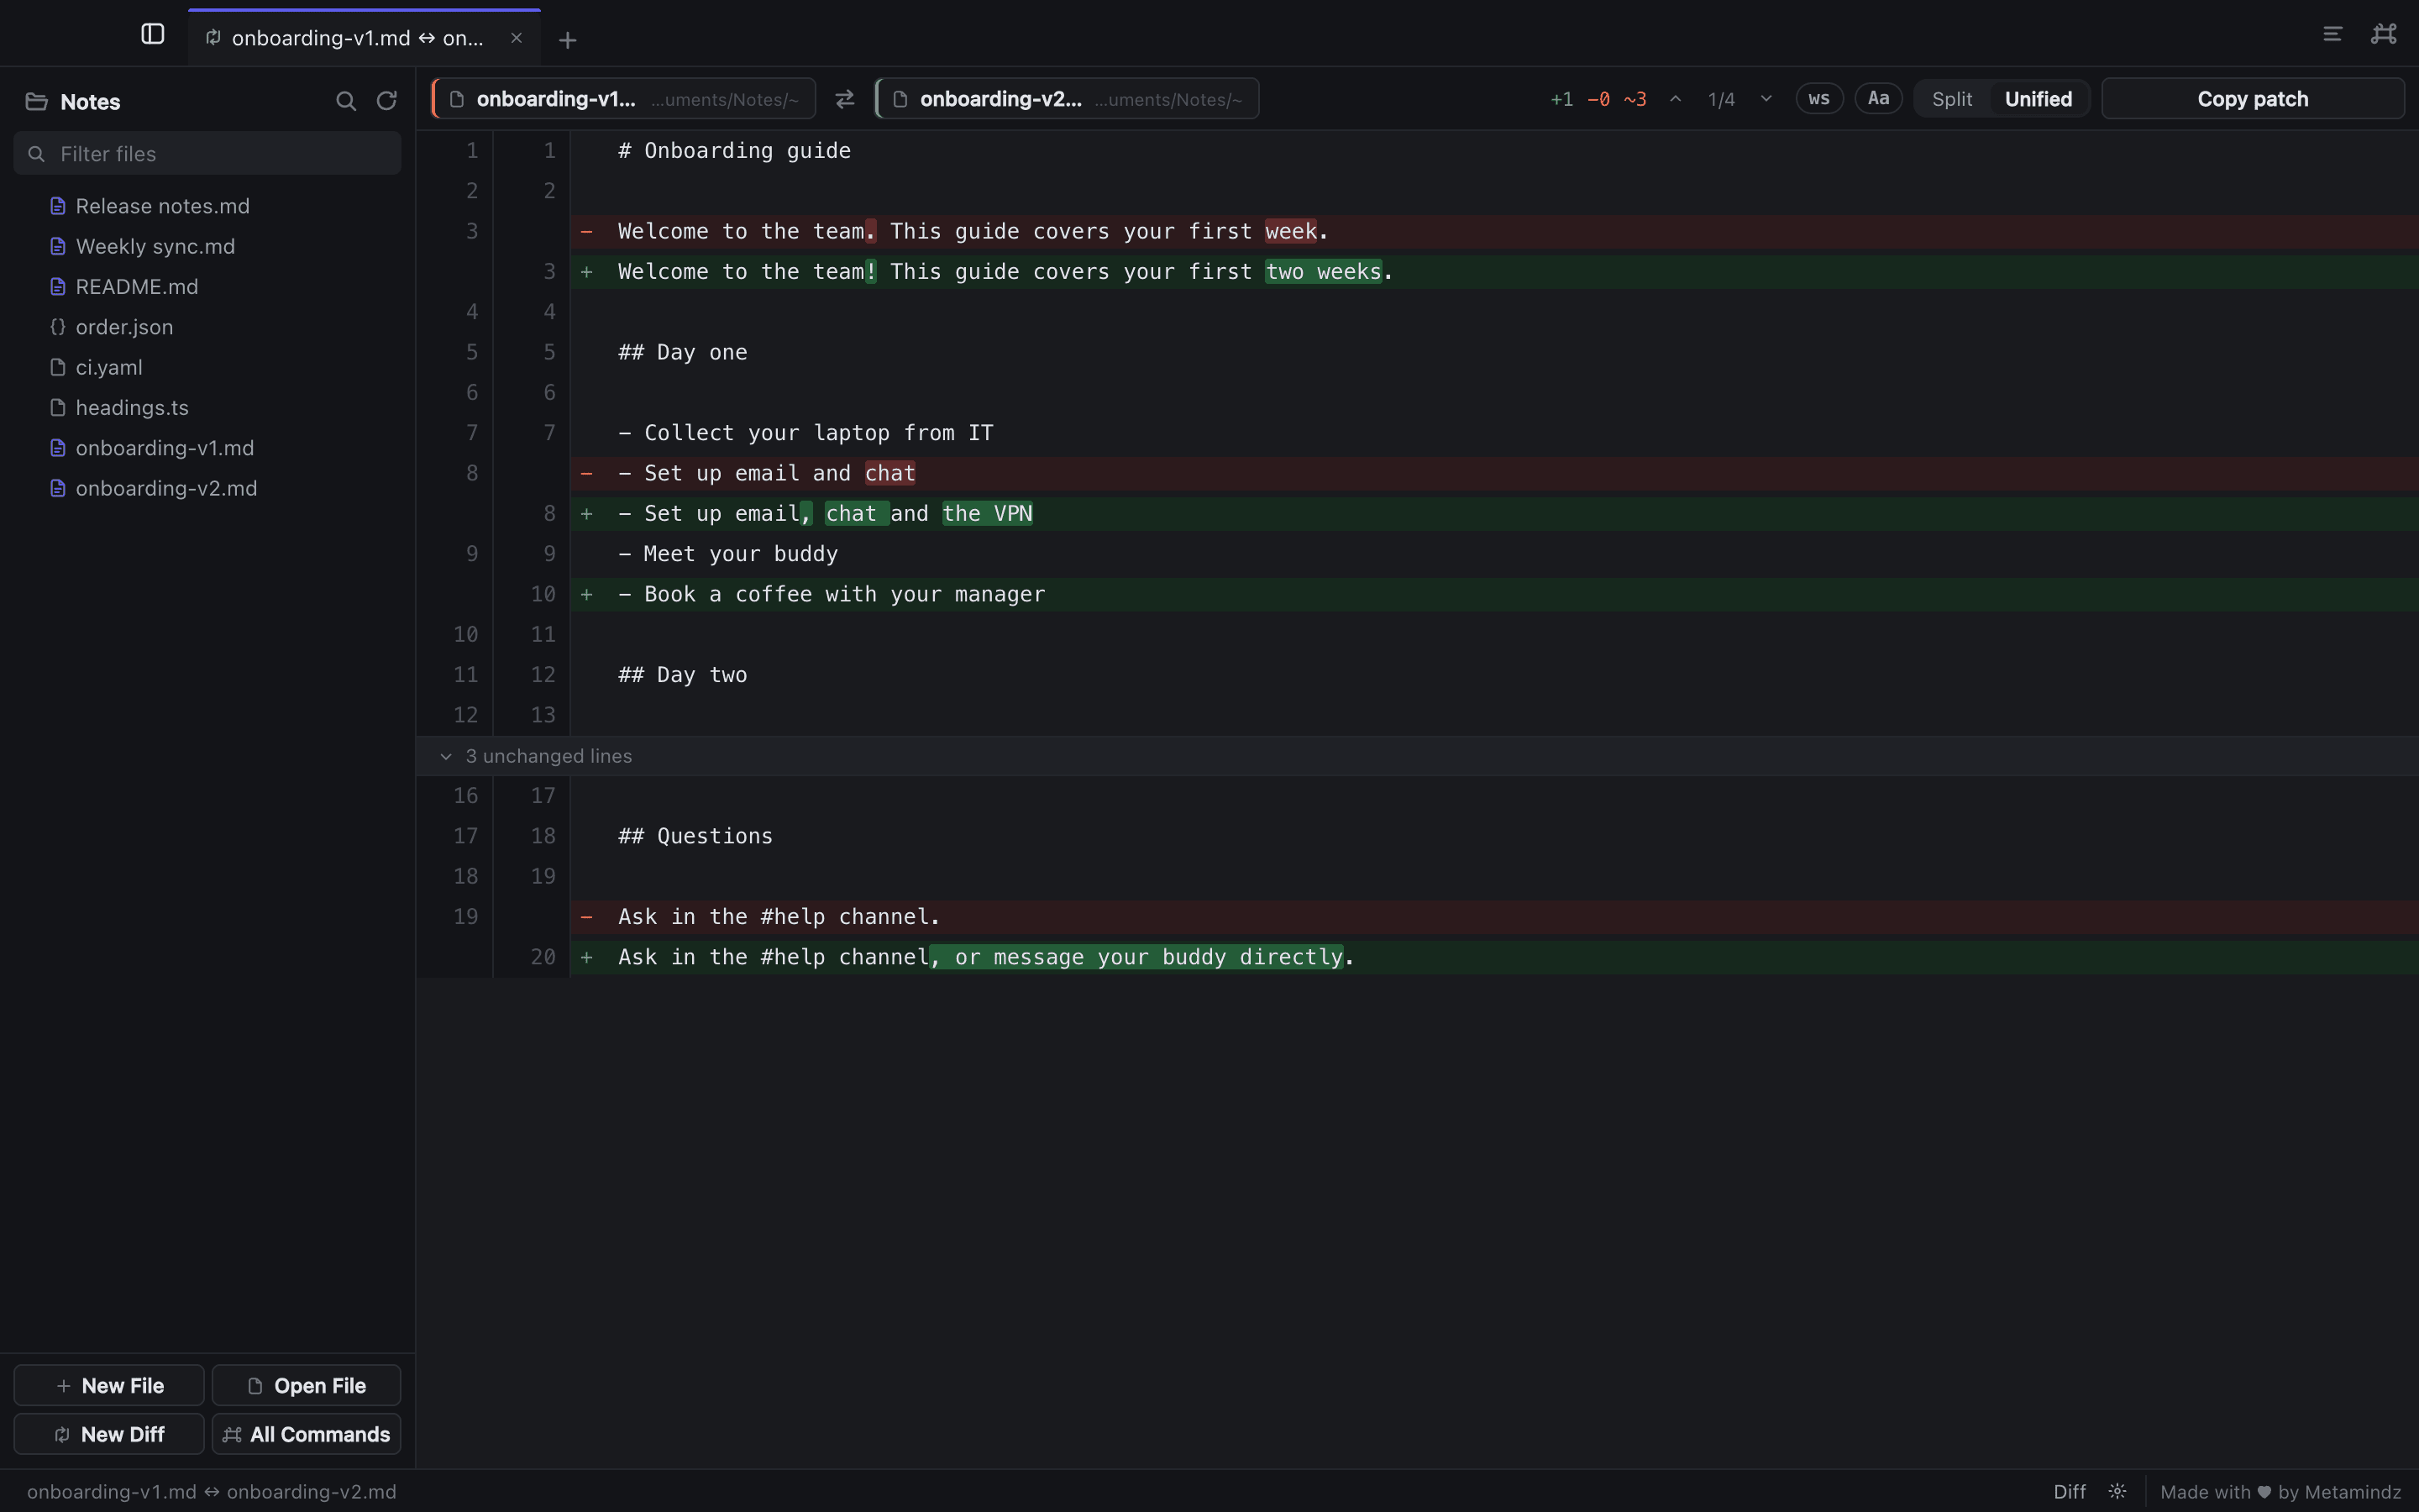Refresh the Notes file list
Image resolution: width=2419 pixels, height=1512 pixels.
click(x=386, y=101)
